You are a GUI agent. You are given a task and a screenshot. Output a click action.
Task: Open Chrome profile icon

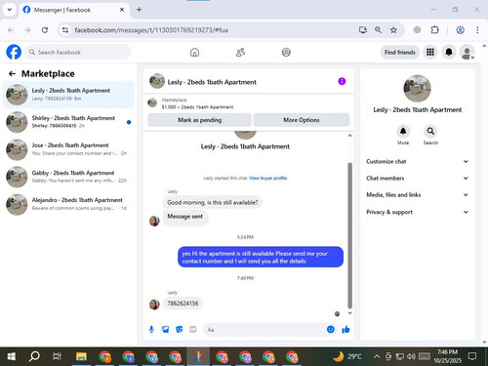click(x=460, y=30)
